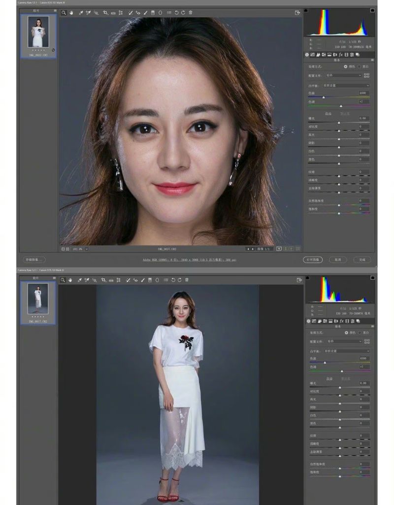This screenshot has height=505, width=394.
Task: Toggle full screen mode in the close-up portrait window
Action: click(x=297, y=12)
